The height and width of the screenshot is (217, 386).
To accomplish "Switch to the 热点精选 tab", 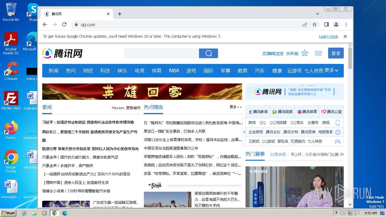I will pyautogui.click(x=153, y=107).
